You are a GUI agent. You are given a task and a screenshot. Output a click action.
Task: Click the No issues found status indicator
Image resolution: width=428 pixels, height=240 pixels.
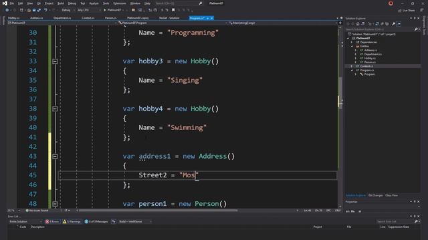pyautogui.click(x=37, y=211)
